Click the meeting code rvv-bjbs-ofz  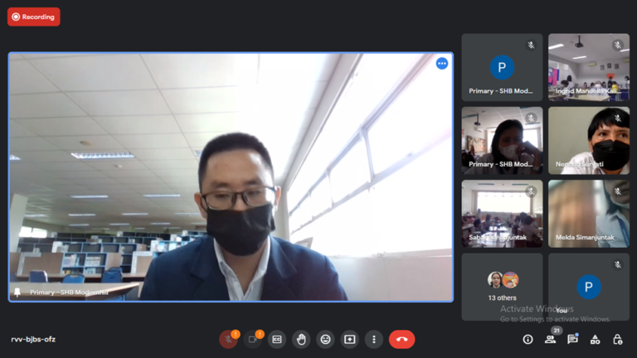pos(33,339)
